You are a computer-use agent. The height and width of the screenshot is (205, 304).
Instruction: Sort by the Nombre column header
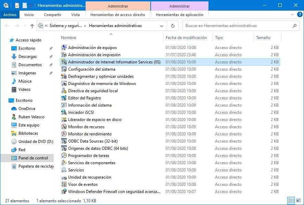(x=69, y=38)
